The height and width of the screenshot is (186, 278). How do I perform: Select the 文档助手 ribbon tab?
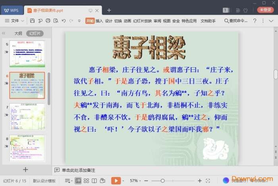coord(208,21)
